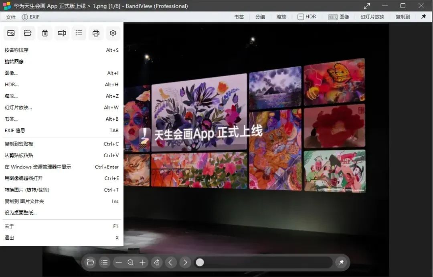Click the trash delete icon
The width and height of the screenshot is (433, 277).
coord(45,33)
